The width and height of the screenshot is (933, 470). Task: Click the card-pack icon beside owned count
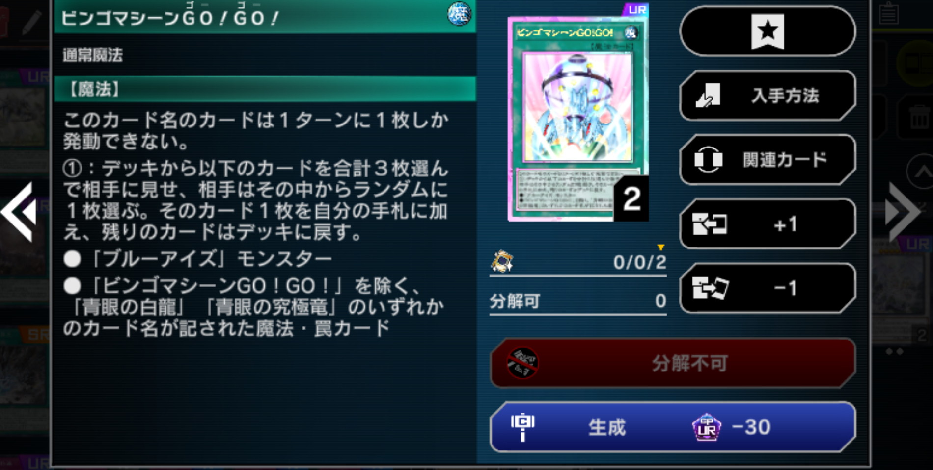tap(502, 261)
